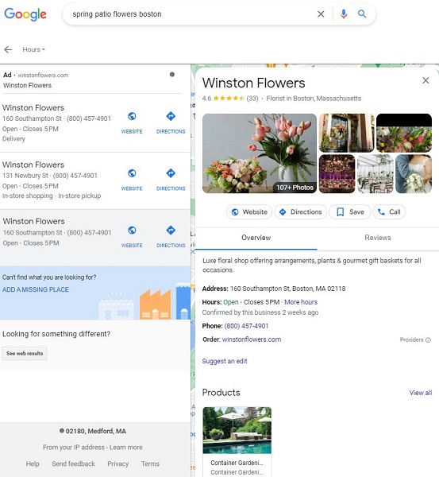This screenshot has height=477, width=439.
Task: Click the magnifying glass search icon
Action: (x=362, y=14)
